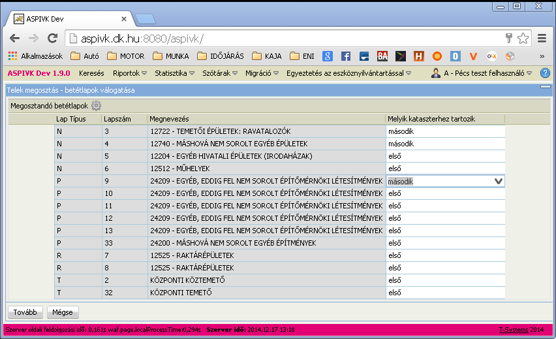Open the Facebook bookmark icon
This screenshot has height=339, width=556.
tap(346, 56)
